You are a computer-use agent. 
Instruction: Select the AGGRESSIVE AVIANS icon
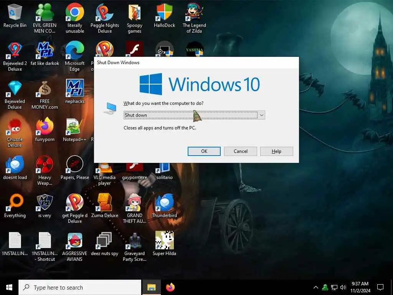pos(75,247)
